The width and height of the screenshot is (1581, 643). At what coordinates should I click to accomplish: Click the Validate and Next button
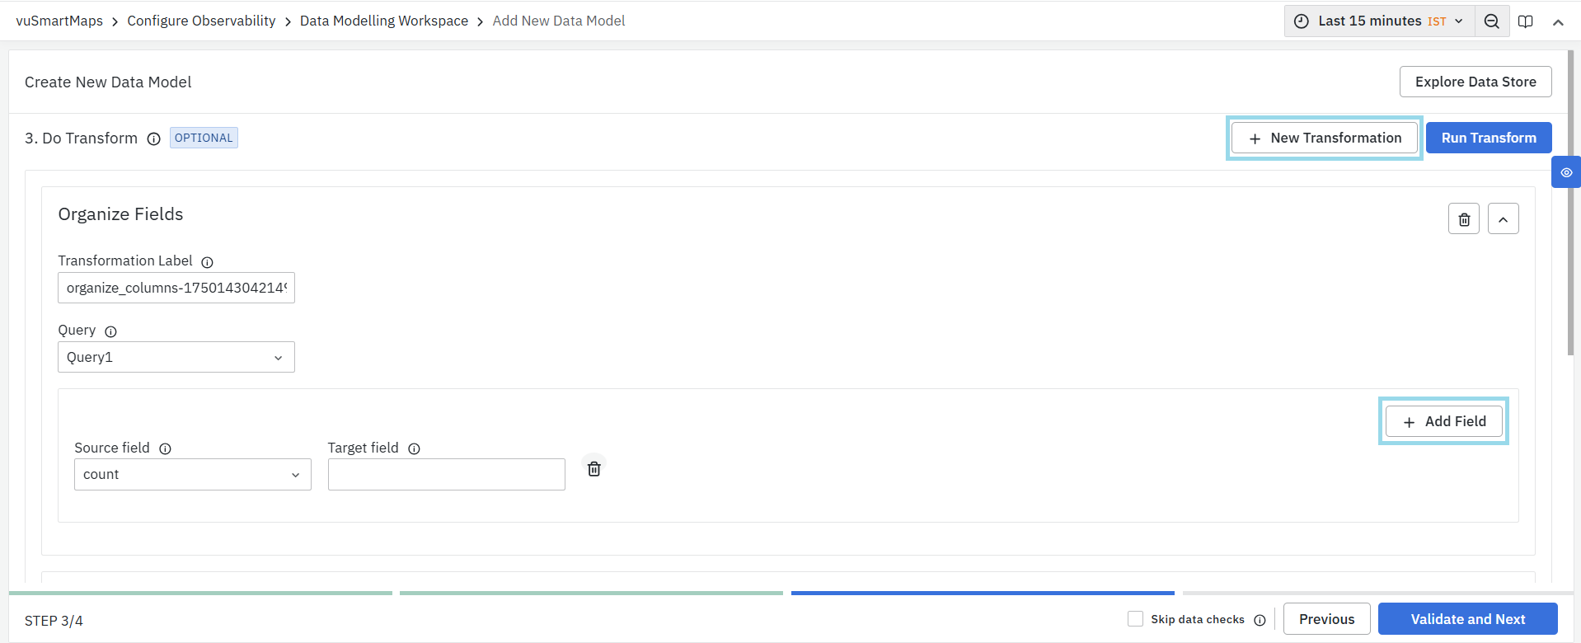pyautogui.click(x=1467, y=619)
